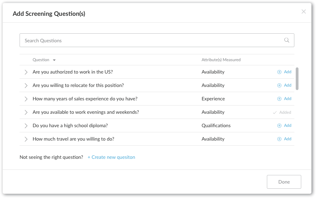Click the Attribute(s) Measured column header
Viewport: 316px width, 198px height.
coord(221,60)
